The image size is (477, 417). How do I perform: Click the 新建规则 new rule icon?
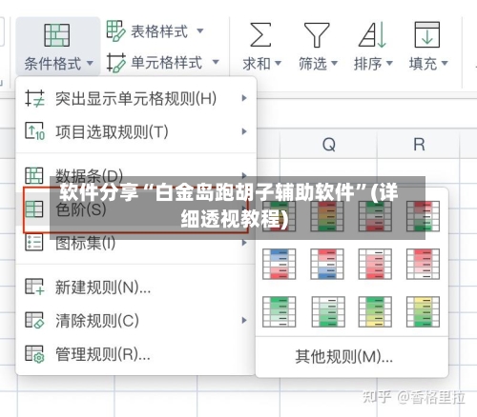pos(34,287)
